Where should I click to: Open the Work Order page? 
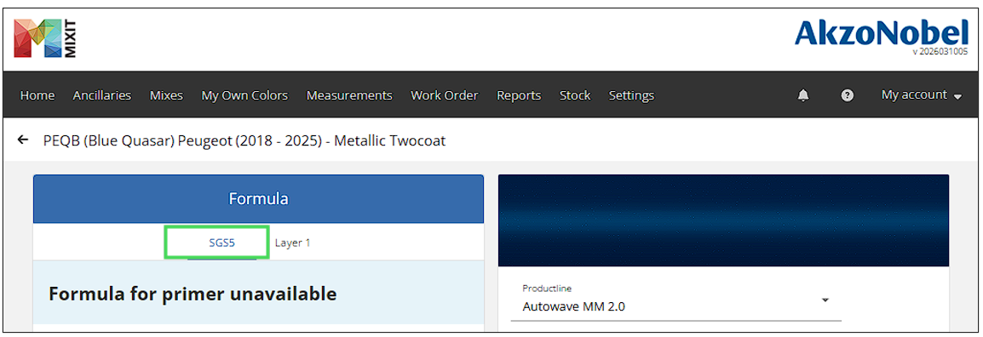click(x=445, y=95)
